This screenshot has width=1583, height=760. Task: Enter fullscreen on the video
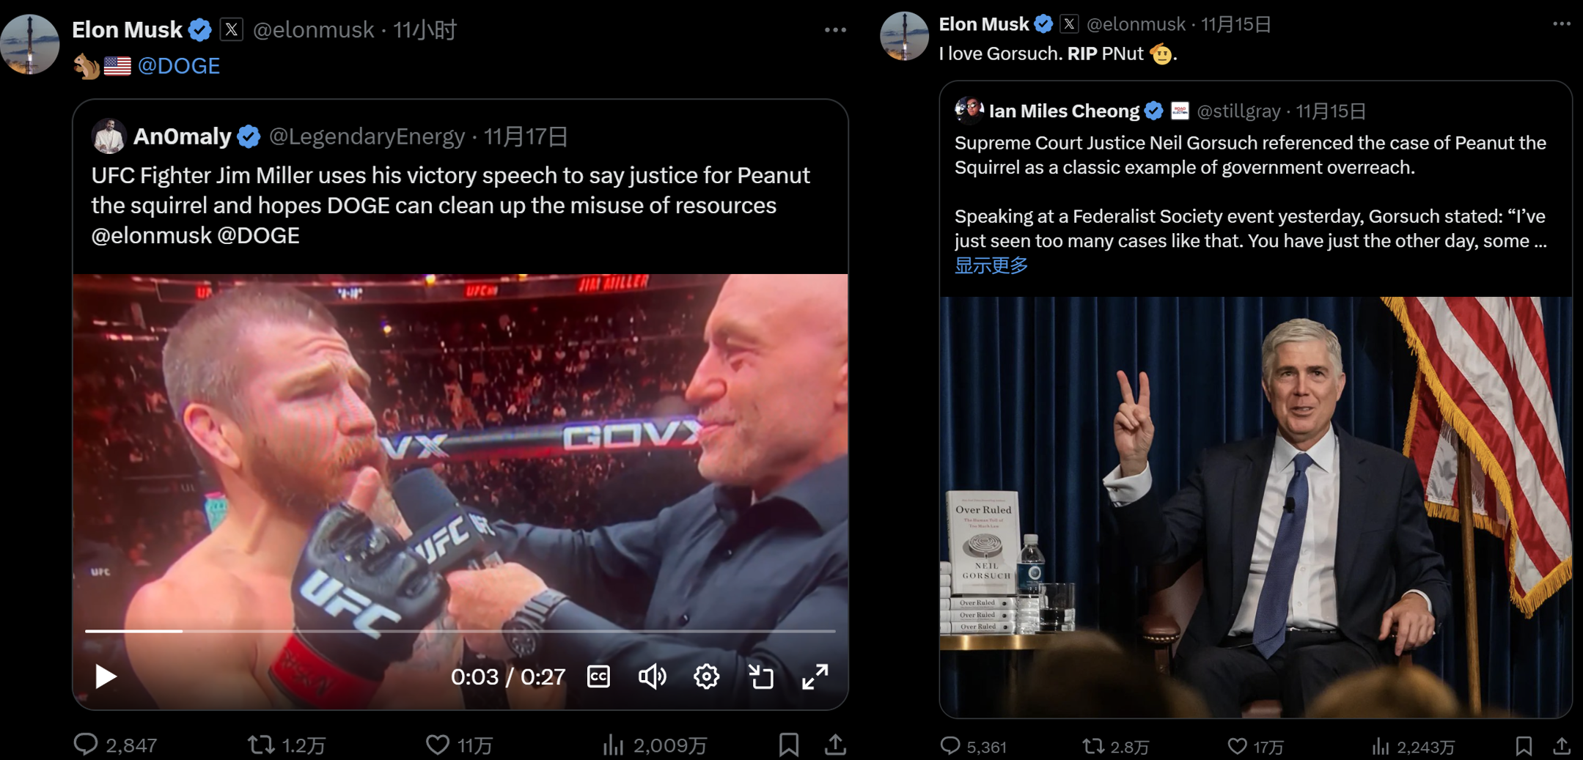(x=815, y=676)
